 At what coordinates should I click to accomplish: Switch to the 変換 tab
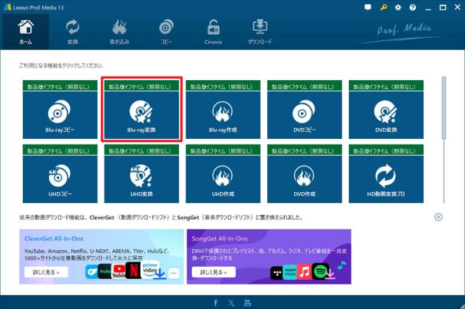coord(73,32)
